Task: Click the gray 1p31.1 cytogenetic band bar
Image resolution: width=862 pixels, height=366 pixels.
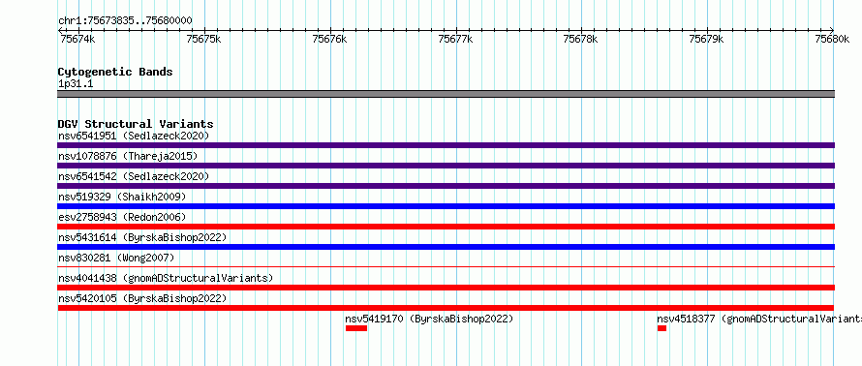Action: (x=446, y=94)
